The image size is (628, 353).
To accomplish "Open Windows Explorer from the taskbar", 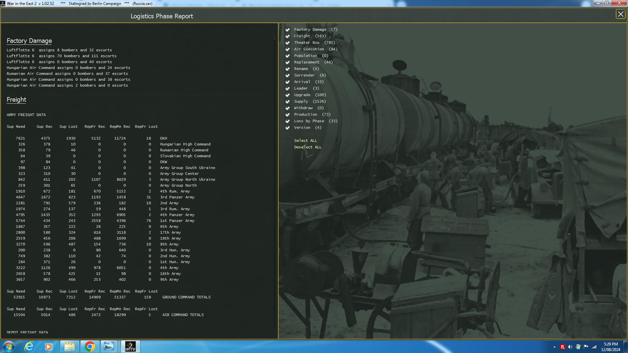I will click(70, 346).
